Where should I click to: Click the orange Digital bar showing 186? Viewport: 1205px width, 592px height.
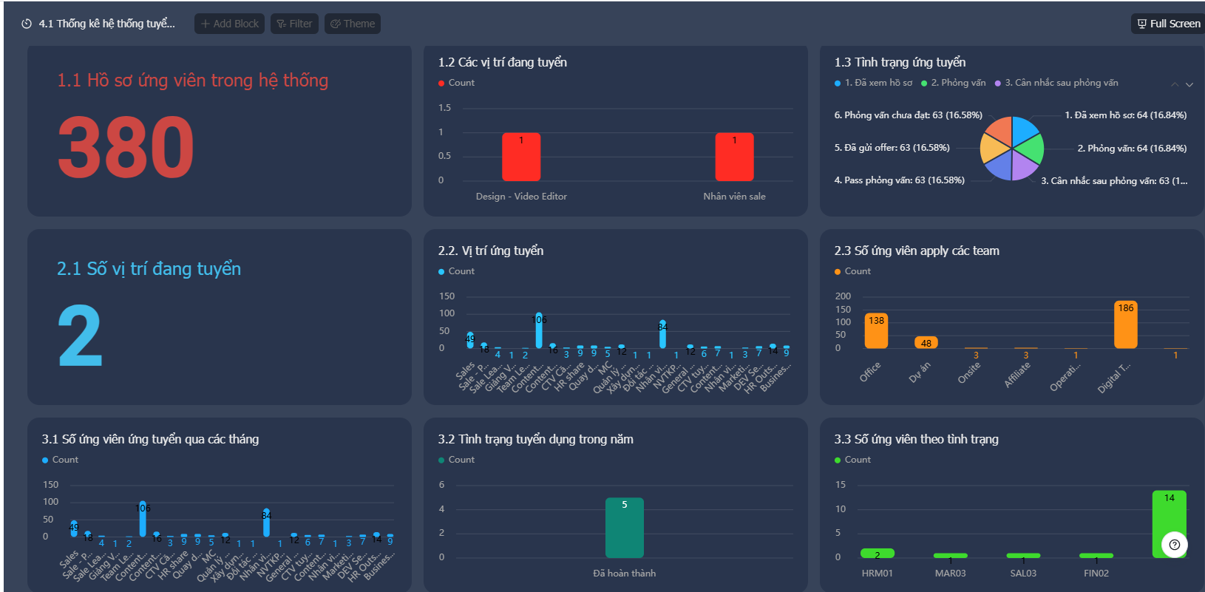point(1125,324)
